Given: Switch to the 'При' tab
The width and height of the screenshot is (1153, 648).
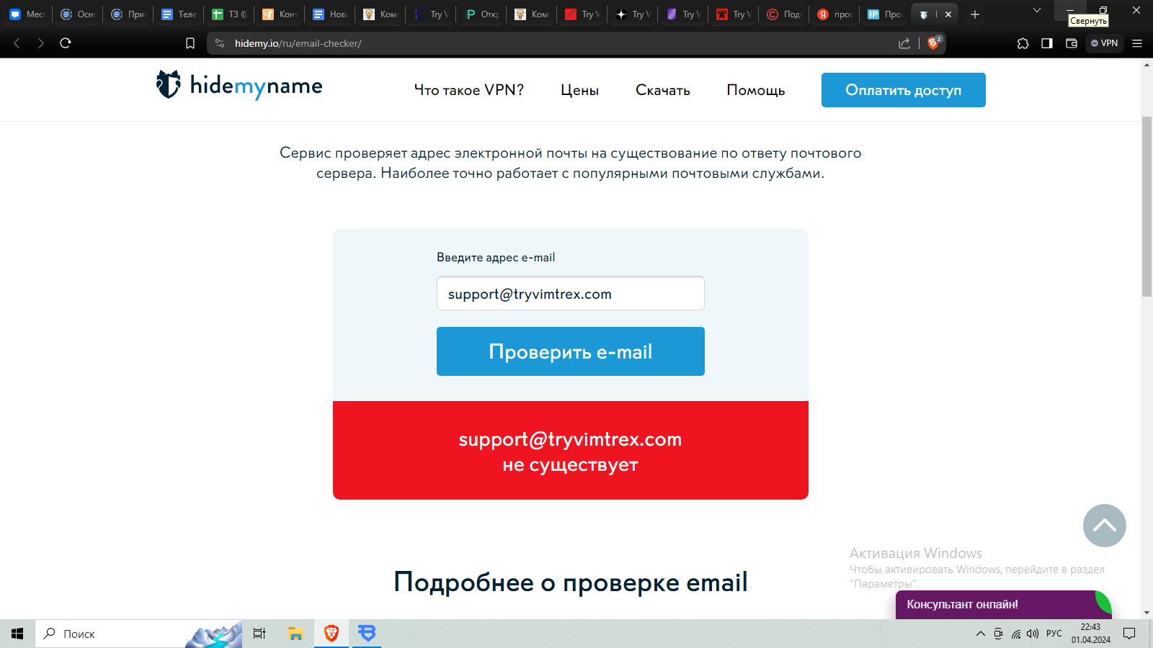Looking at the screenshot, I should coord(128,14).
